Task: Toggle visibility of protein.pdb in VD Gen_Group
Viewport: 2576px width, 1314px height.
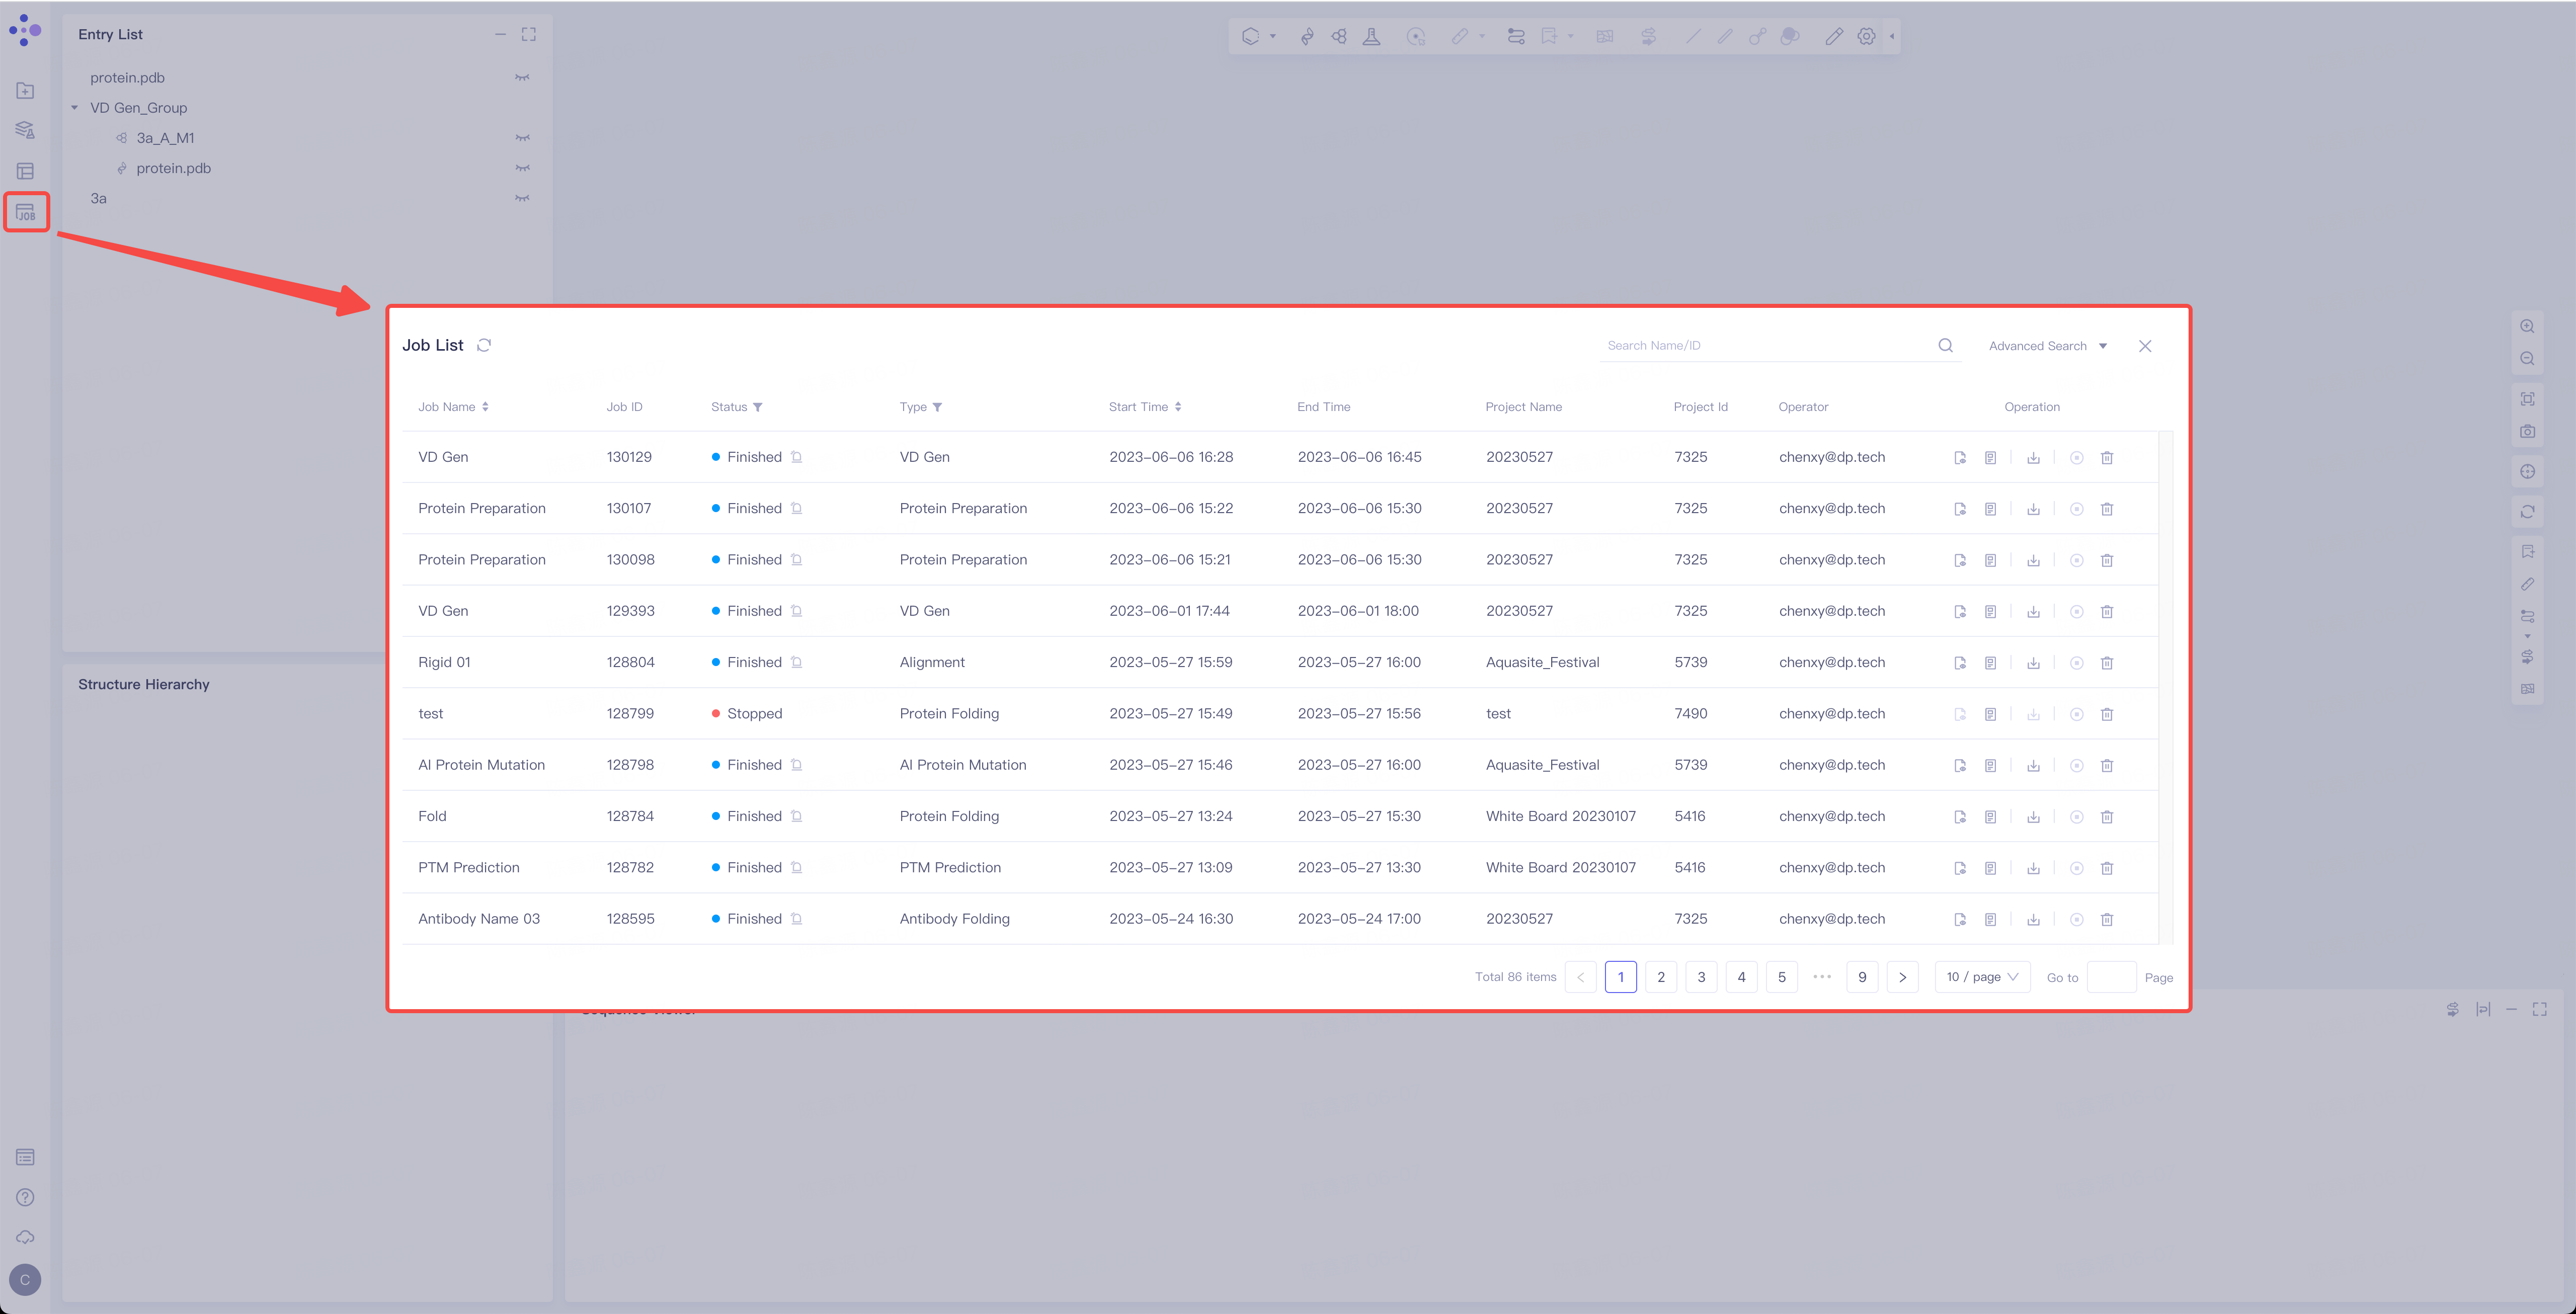Action: (x=522, y=168)
